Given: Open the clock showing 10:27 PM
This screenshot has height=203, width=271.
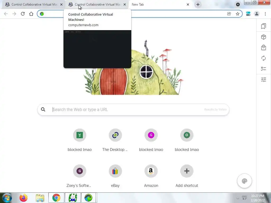Looking at the screenshot, I should 258,198.
